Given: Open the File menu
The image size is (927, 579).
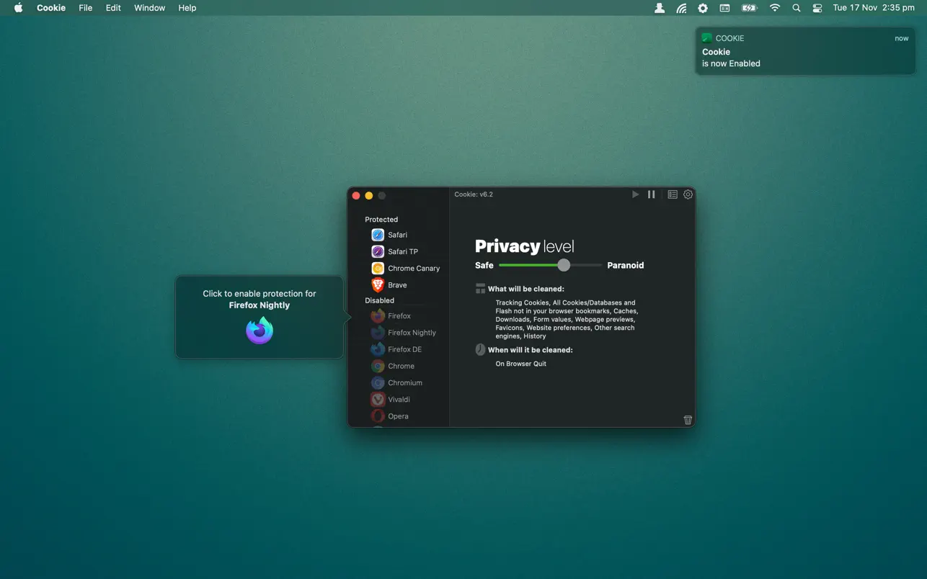Looking at the screenshot, I should point(85,8).
